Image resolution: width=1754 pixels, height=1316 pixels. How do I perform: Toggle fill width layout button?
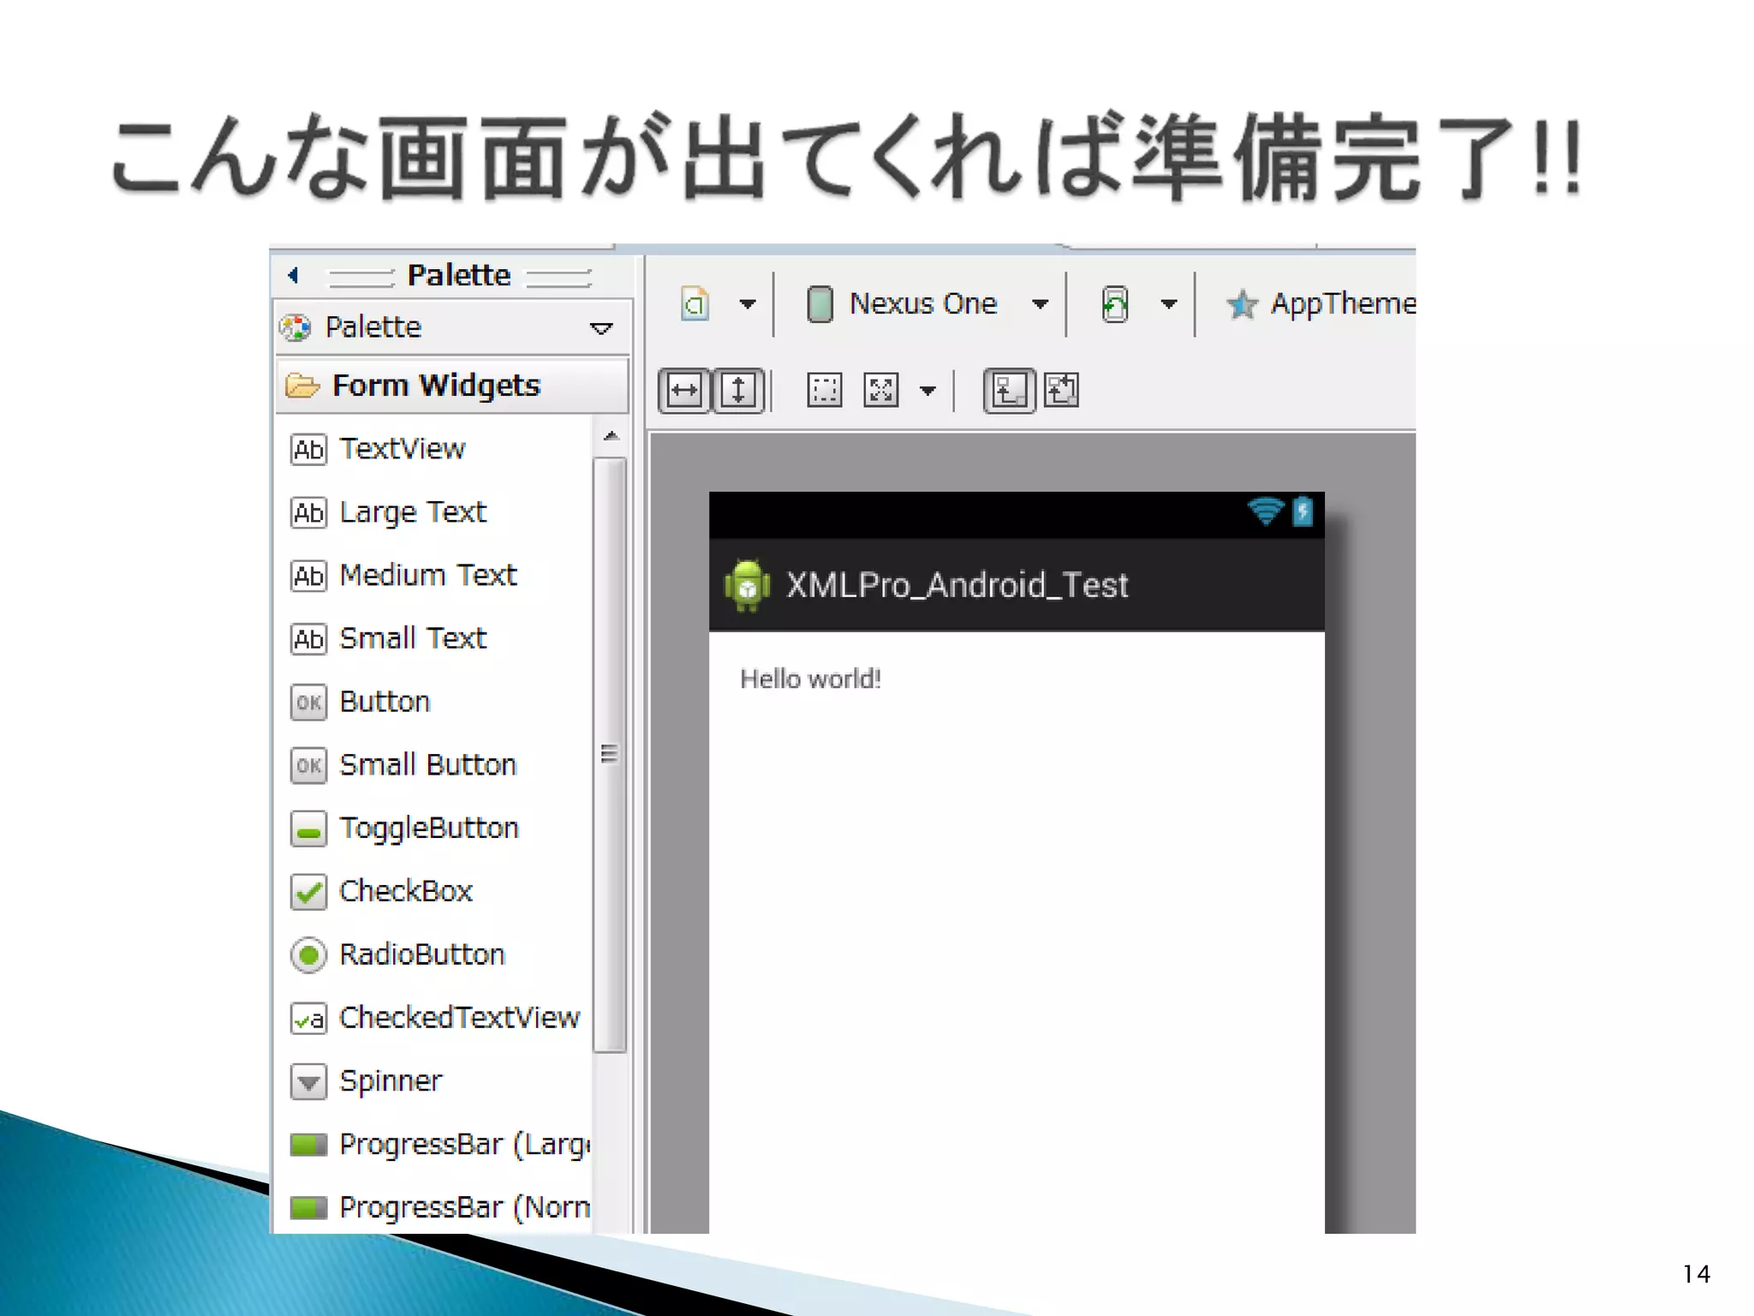point(683,391)
